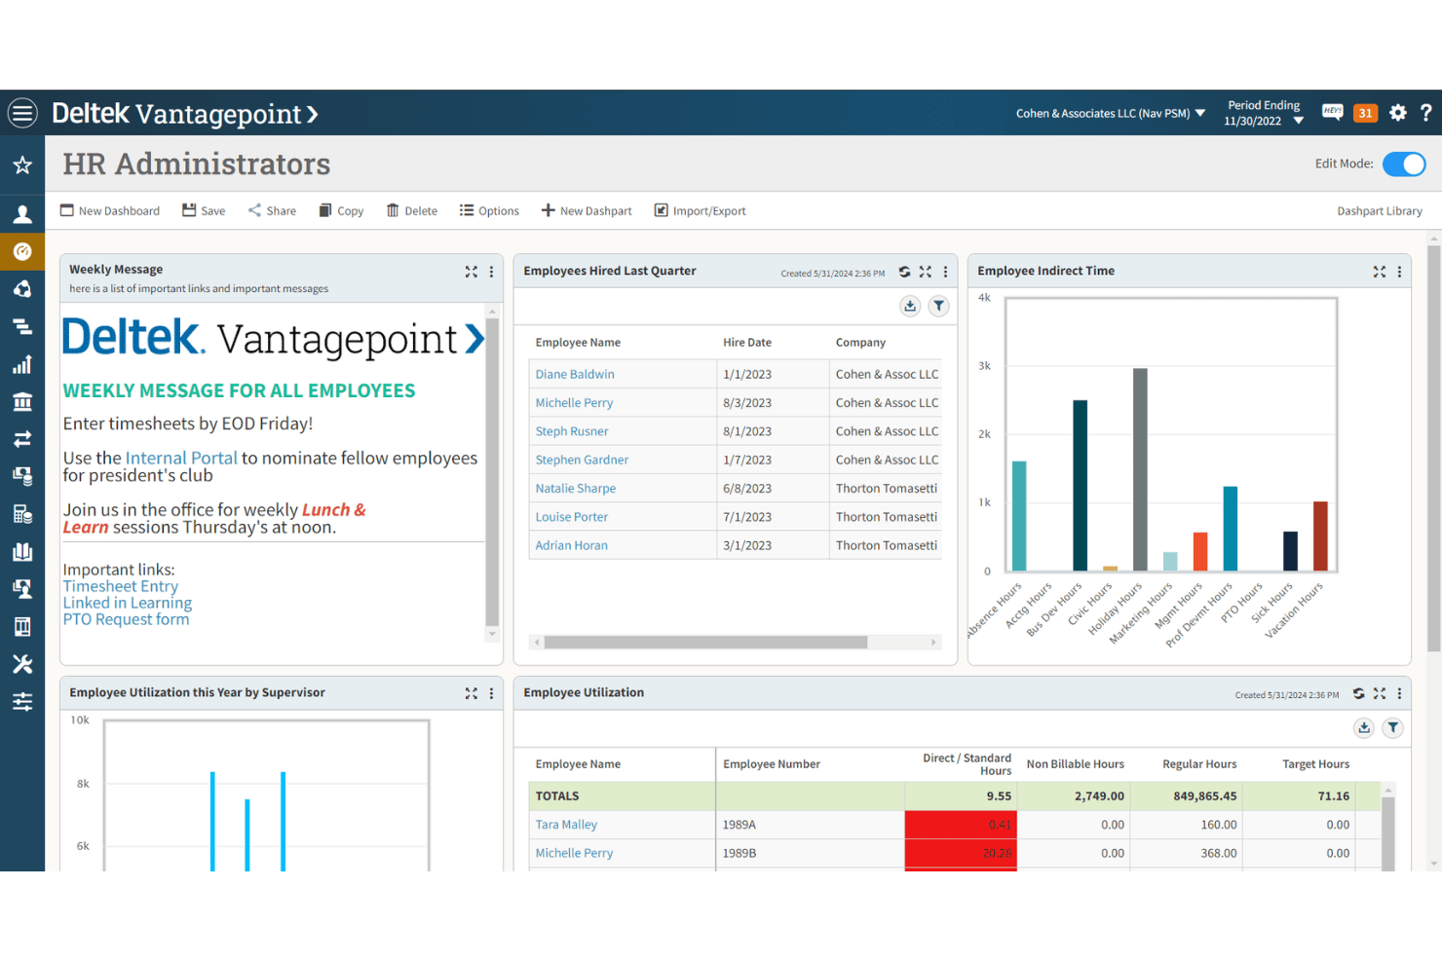Open the settings gear in header

(1398, 113)
